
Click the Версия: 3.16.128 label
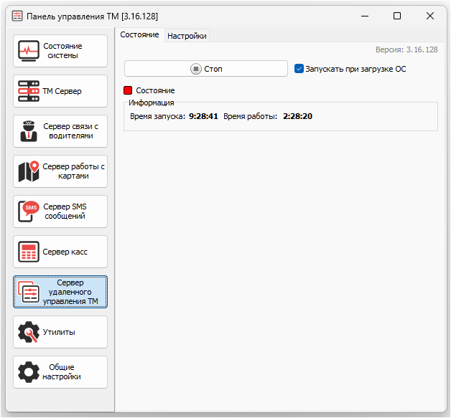pyautogui.click(x=406, y=49)
